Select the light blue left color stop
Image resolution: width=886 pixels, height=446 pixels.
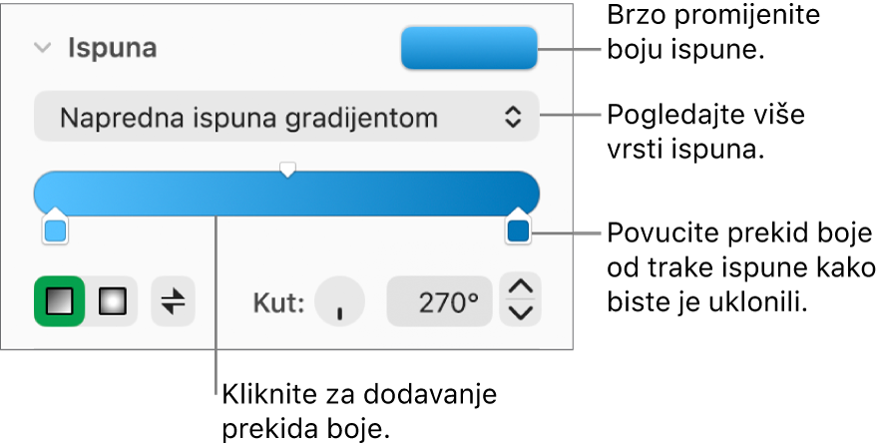56,226
